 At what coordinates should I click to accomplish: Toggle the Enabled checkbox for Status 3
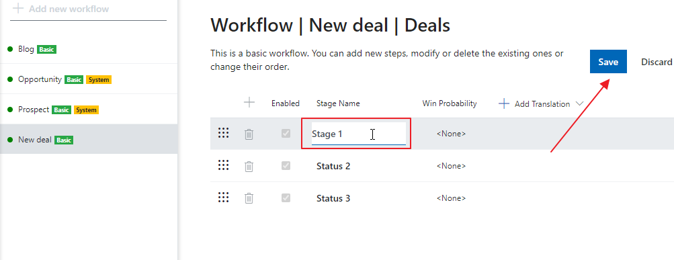pos(286,198)
